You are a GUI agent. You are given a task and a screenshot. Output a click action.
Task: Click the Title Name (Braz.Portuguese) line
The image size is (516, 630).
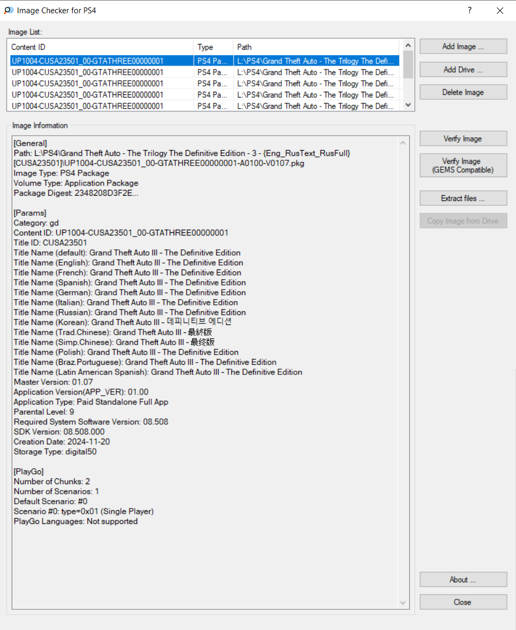tap(145, 362)
